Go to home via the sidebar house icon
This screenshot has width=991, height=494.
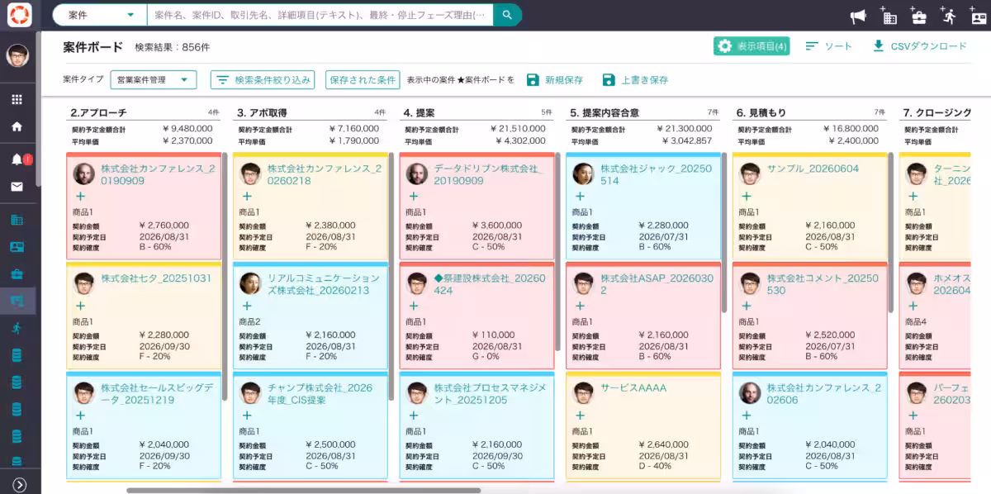click(x=17, y=127)
